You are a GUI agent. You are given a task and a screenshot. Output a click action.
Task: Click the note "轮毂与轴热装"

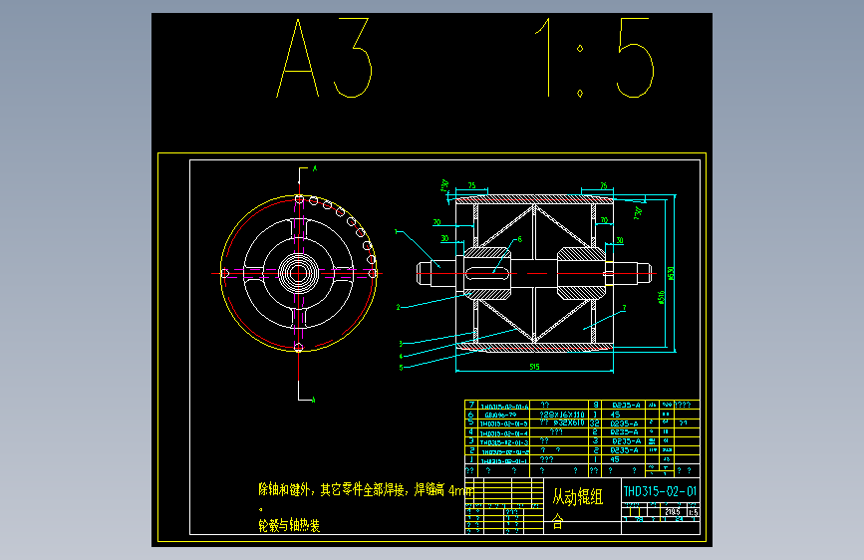[x=289, y=525]
